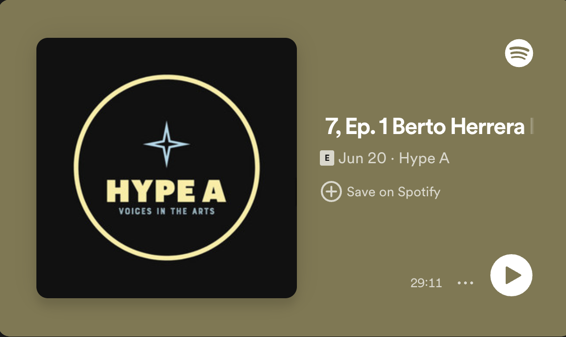
Task: Click the explicit 'E' badge
Action: coord(327,158)
